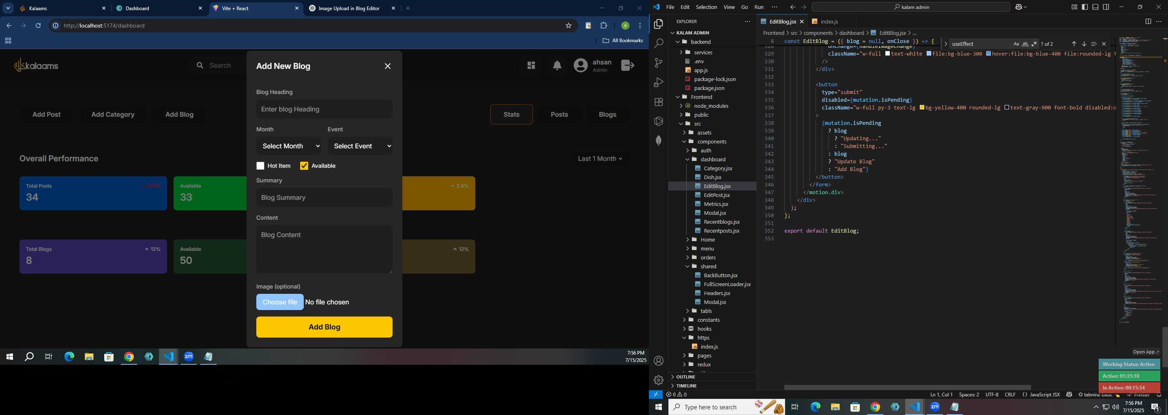Expand the OUTLINE section
Viewport: 1168px width, 415px height.
tap(685, 377)
